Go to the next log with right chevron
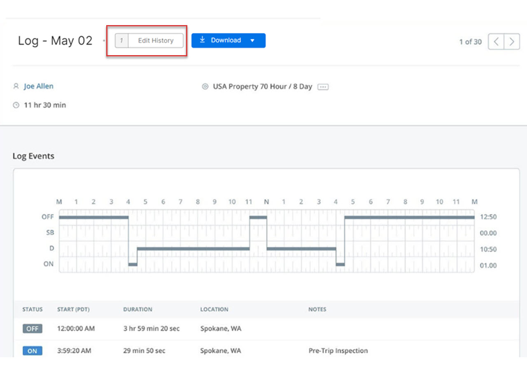527x365 pixels. (512, 42)
